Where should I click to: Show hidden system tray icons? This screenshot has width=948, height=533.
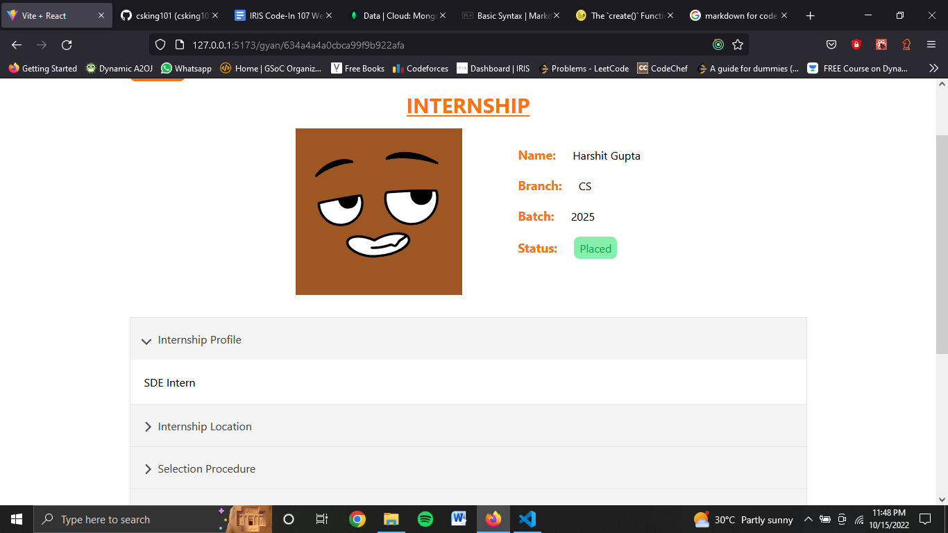(808, 519)
